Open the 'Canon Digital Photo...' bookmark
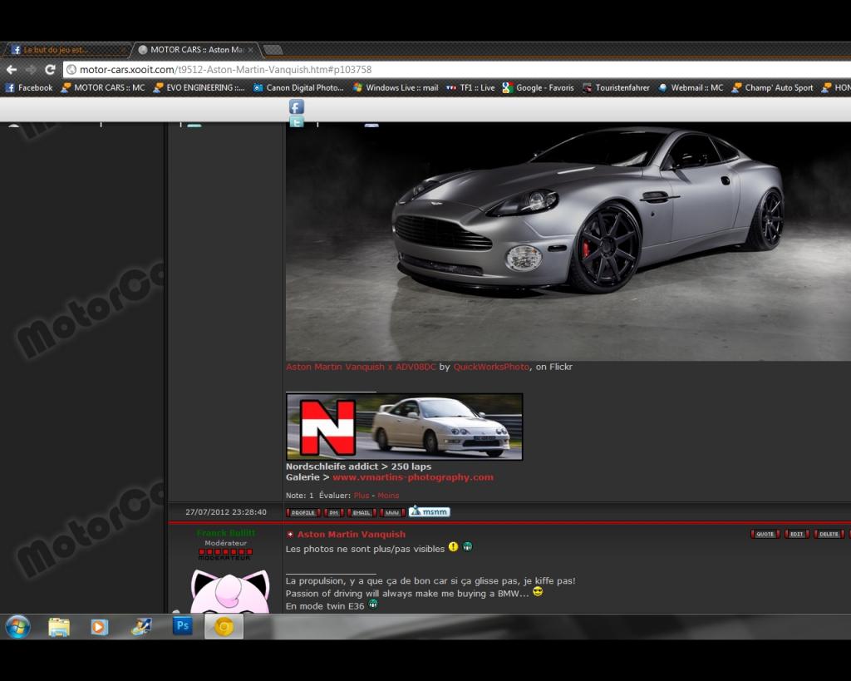851x681 pixels. [298, 87]
